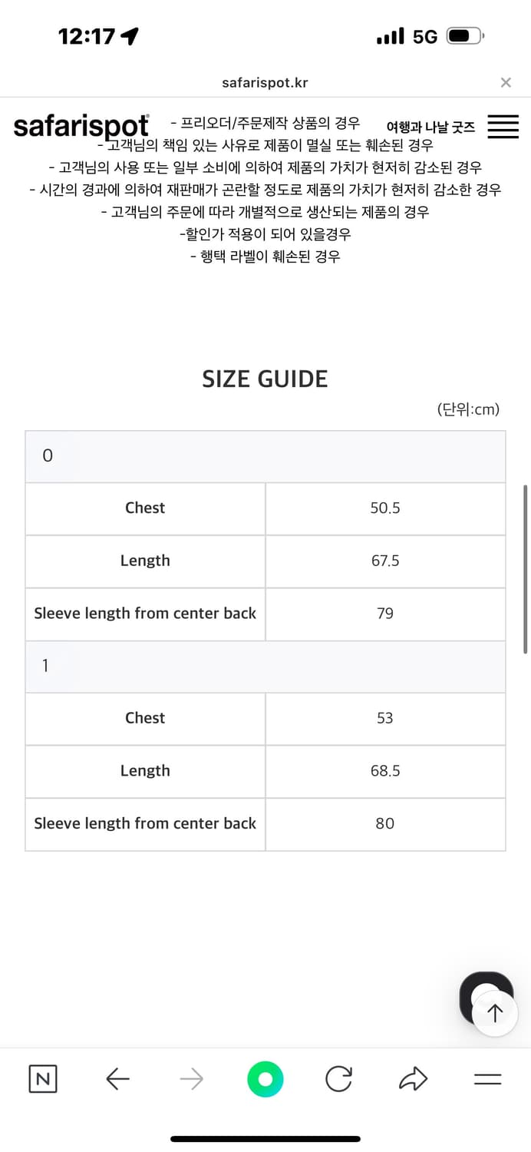Viewport: 531px width, 1152px height.
Task: Select the size 0 header row
Action: [x=265, y=456]
